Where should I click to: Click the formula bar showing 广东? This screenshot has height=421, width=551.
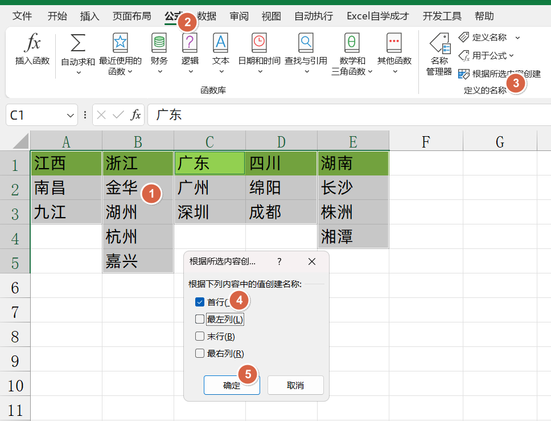click(x=349, y=115)
